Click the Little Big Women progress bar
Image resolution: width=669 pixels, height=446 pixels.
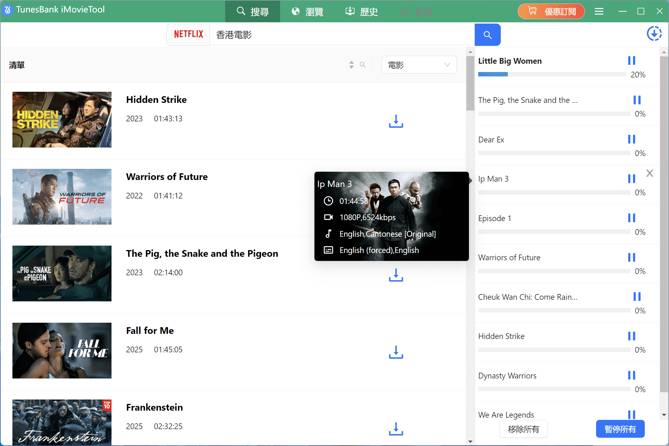552,75
